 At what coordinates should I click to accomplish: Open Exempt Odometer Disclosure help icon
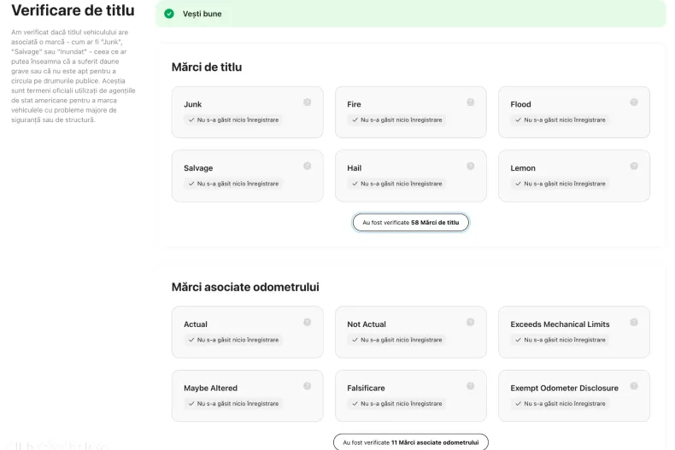click(x=634, y=386)
